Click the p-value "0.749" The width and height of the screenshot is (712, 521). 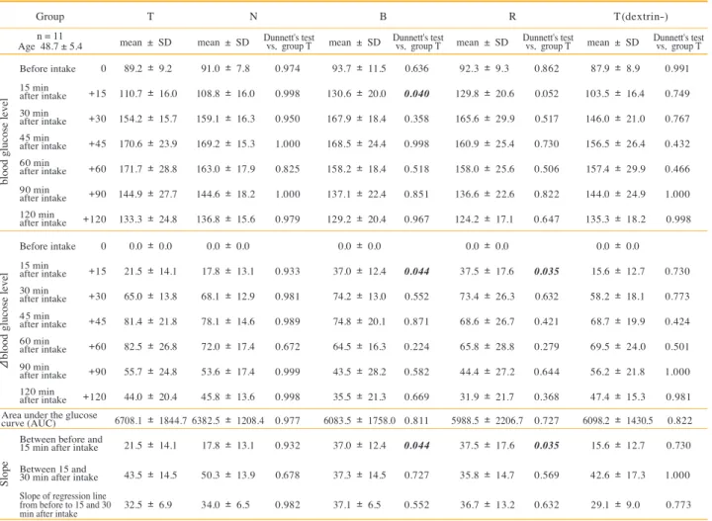point(677,94)
